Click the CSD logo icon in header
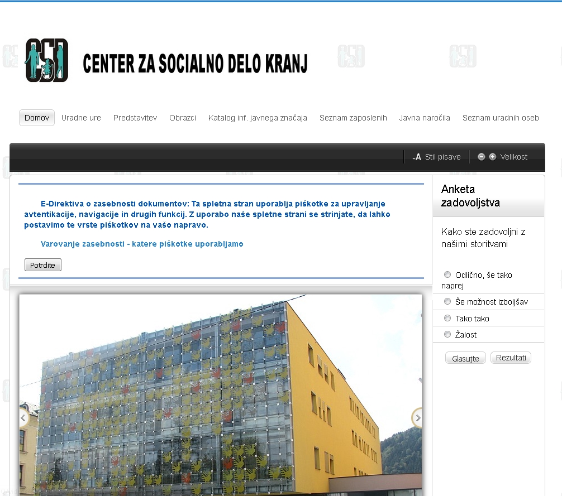 tap(47, 60)
